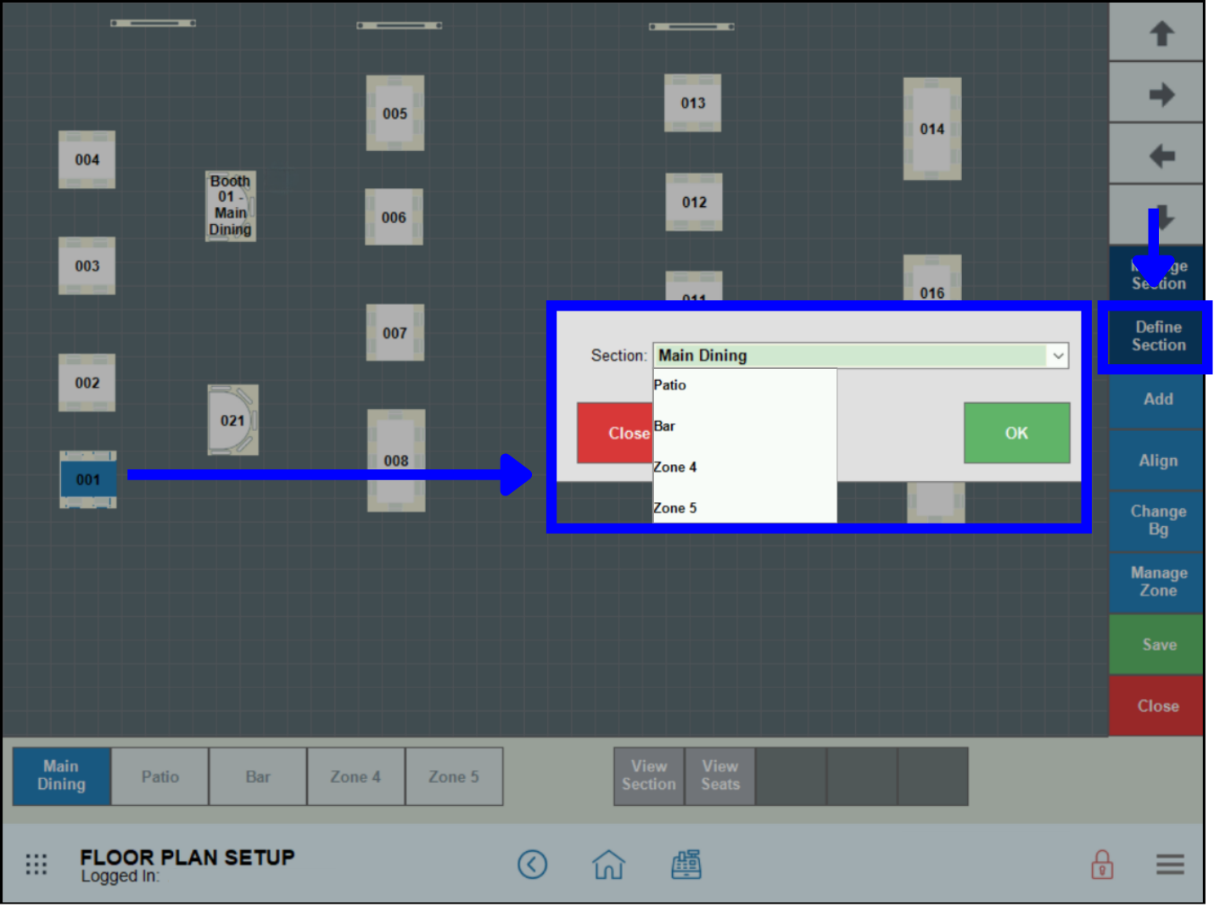Viewport: 1214px width, 907px height.
Task: Click the red lock icon
Action: point(1100,865)
